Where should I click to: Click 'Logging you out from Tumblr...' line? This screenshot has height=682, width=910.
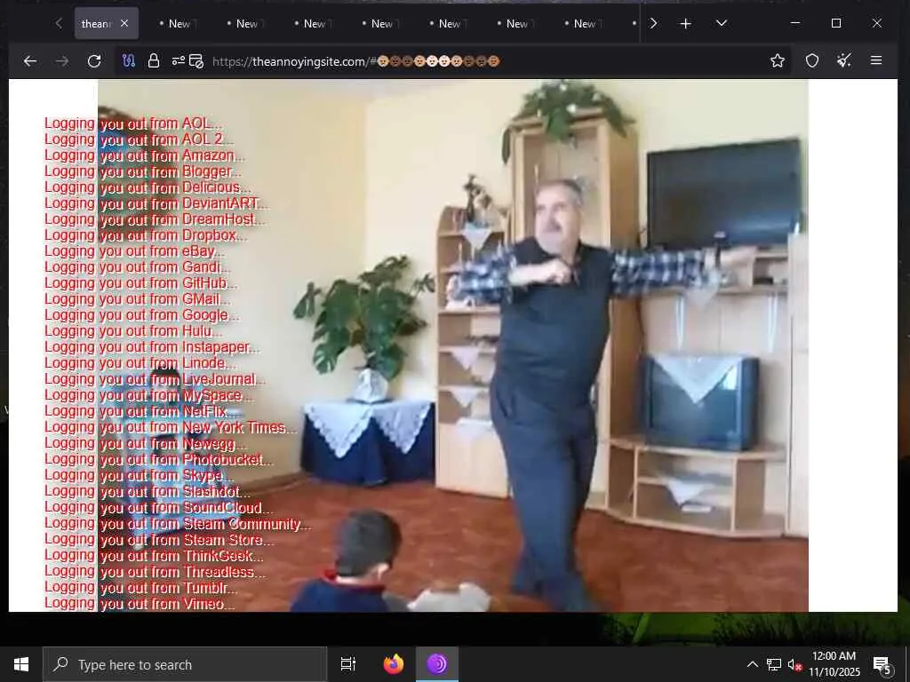pos(141,588)
